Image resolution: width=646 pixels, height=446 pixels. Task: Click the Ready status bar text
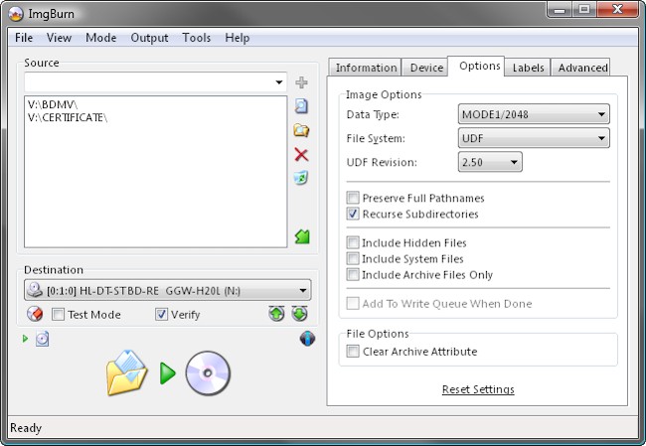[x=26, y=428]
